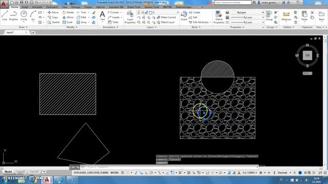Click the Paste clipboard button
The width and height of the screenshot is (328, 184).
pyautogui.click(x=304, y=16)
